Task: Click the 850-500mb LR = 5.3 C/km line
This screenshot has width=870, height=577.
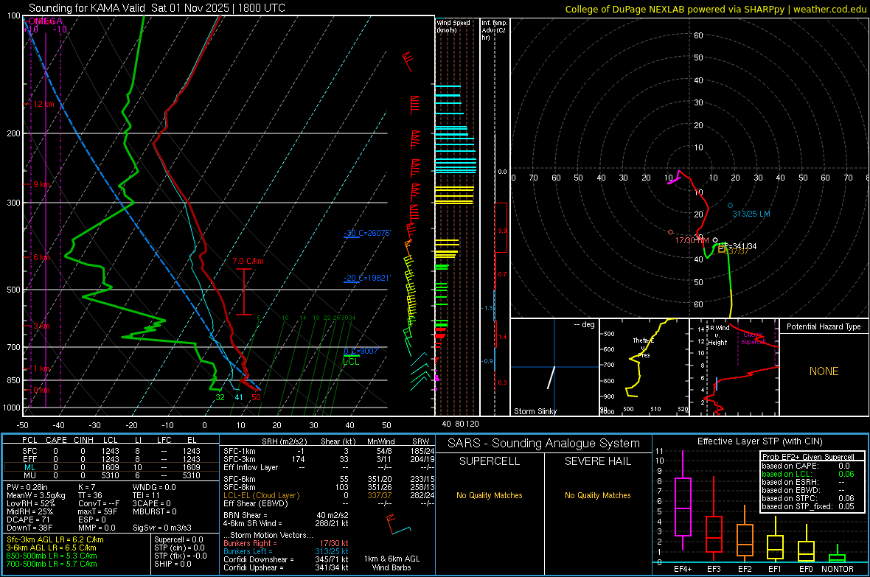Action: [x=52, y=556]
